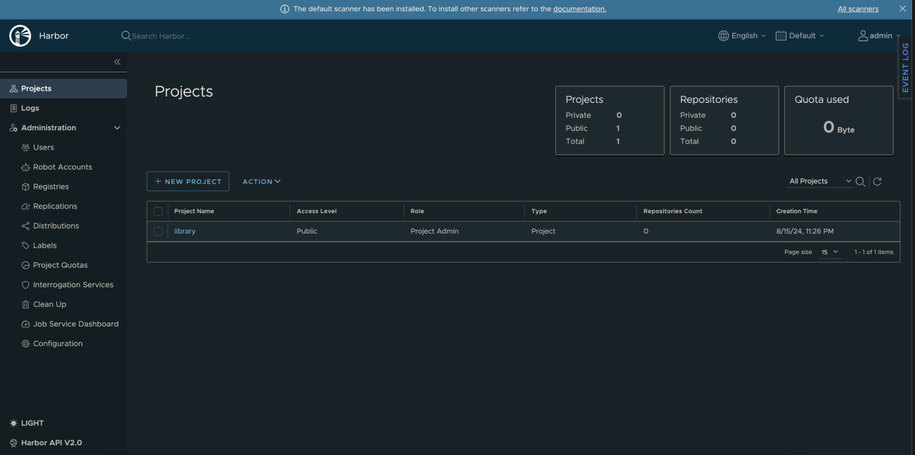
Task: Dismiss the scanner notification banner
Action: 902,9
